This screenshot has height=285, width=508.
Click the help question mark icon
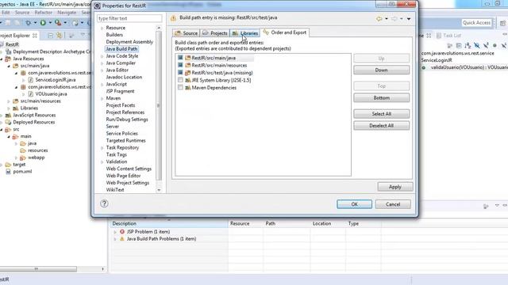[104, 203]
